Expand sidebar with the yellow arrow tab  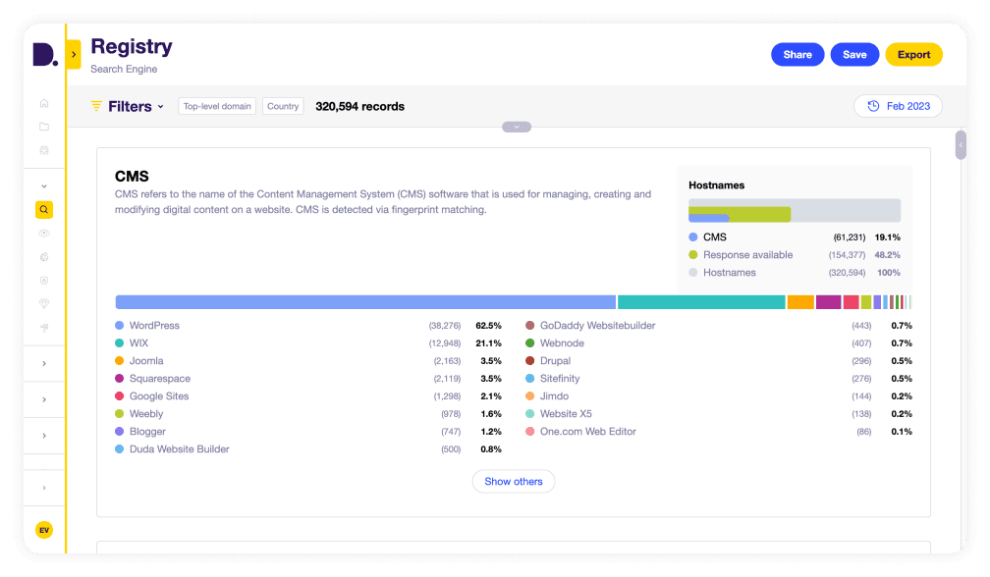click(x=74, y=55)
